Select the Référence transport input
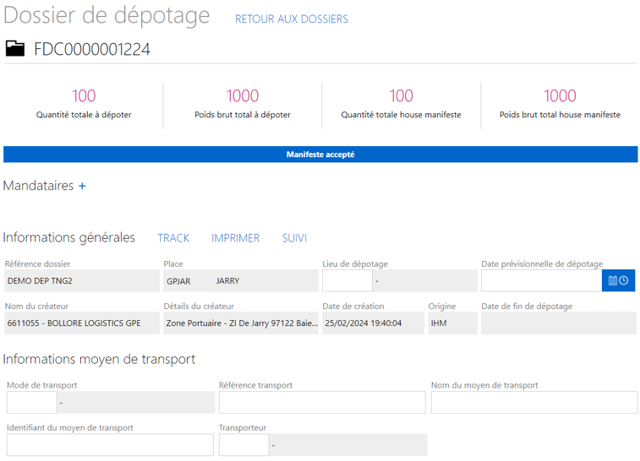Image resolution: width=640 pixels, height=461 pixels. (x=322, y=402)
